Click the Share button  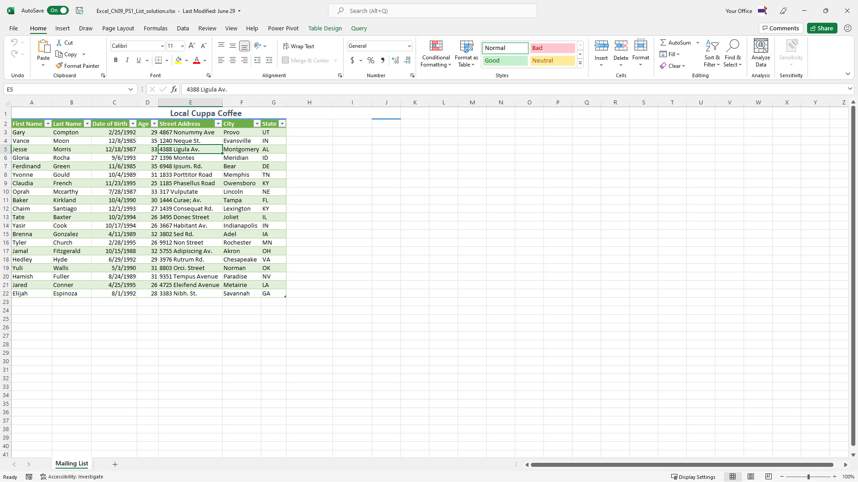822,28
